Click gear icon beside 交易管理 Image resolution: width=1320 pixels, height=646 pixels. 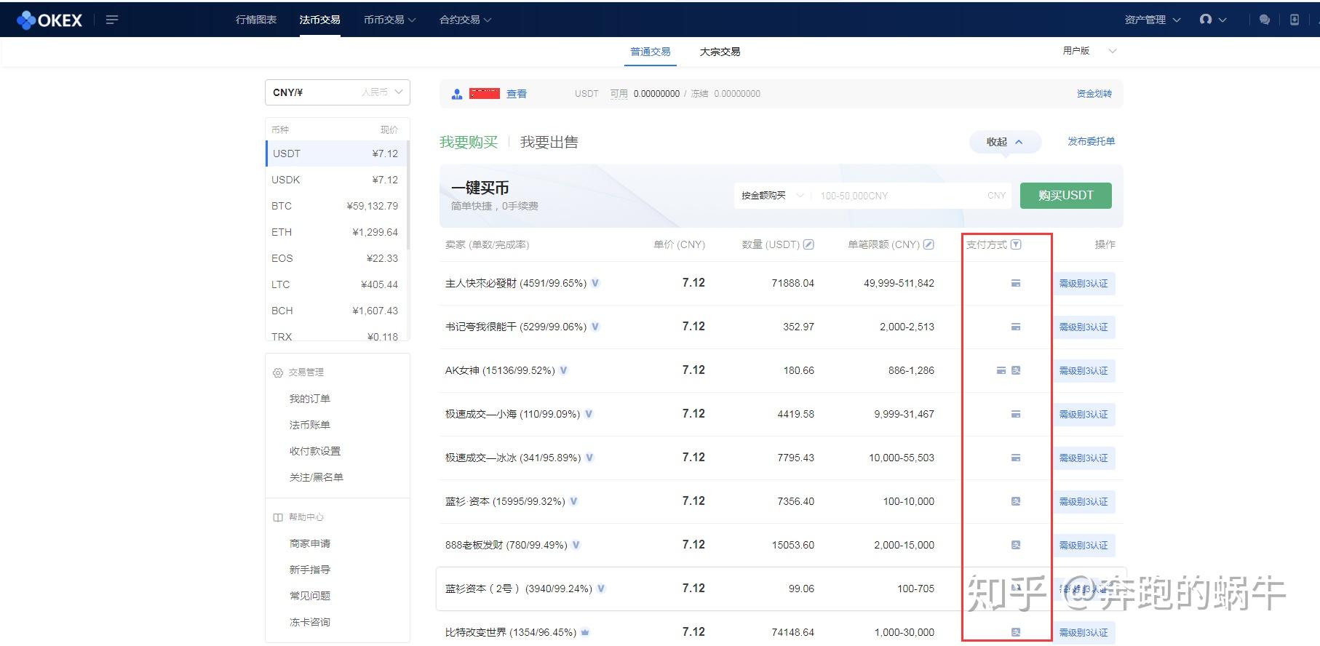(277, 372)
